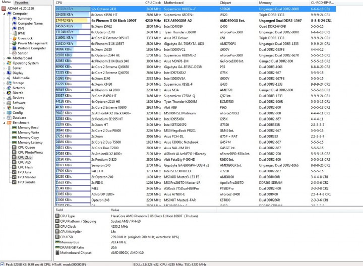Viewport: 363px width, 266px height.
Task: Select the FPU SinJulia benchmark icon
Action: pyautogui.click(x=14, y=182)
